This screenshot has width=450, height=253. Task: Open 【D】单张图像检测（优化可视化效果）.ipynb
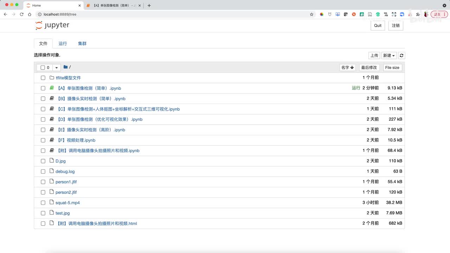pyautogui.click(x=99, y=119)
